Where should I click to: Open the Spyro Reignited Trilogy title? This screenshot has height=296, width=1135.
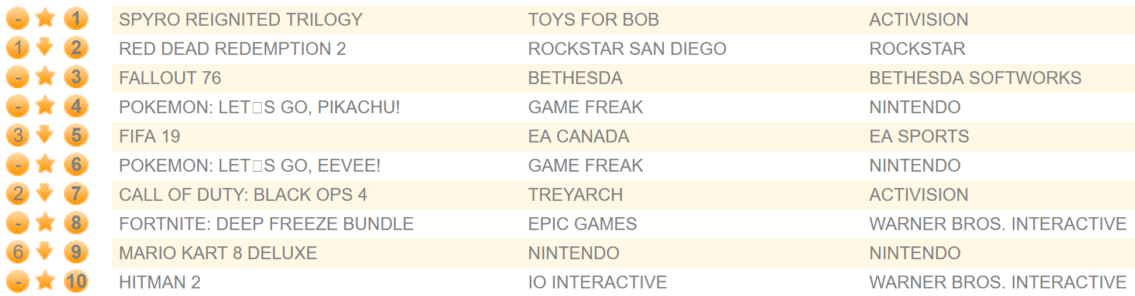pyautogui.click(x=241, y=20)
